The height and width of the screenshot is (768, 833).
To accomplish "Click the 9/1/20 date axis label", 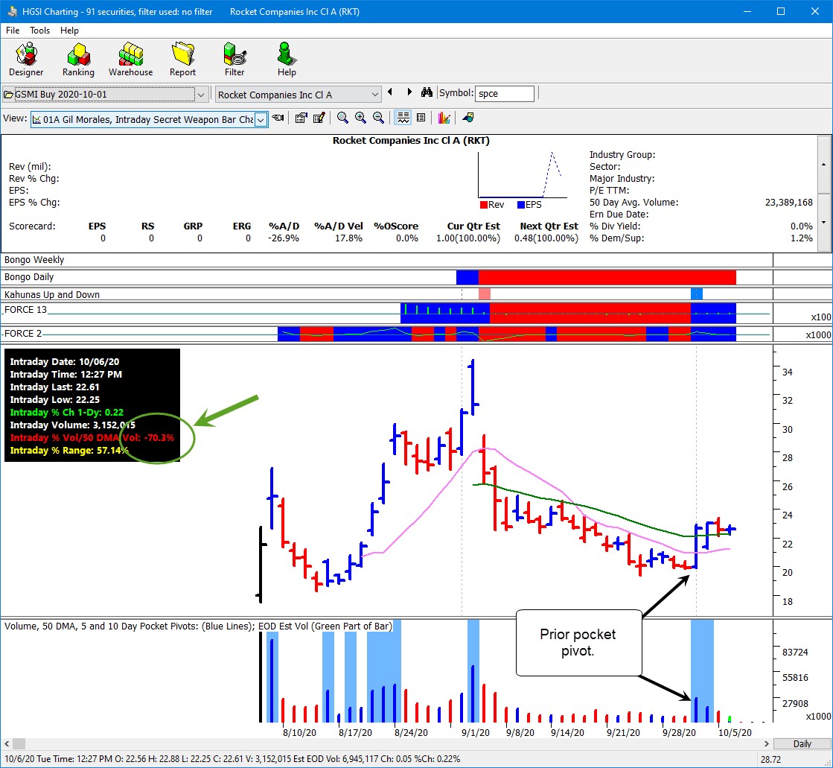I will [x=476, y=732].
